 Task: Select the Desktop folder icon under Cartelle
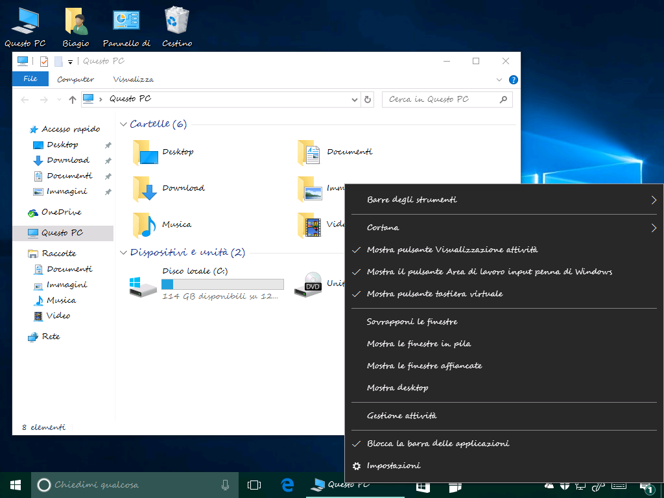point(146,152)
